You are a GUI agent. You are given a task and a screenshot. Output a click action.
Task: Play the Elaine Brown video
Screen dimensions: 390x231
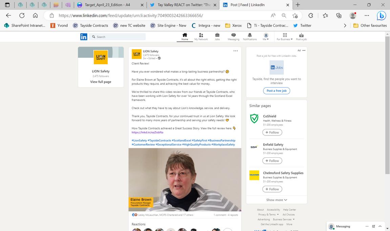[x=185, y=180]
